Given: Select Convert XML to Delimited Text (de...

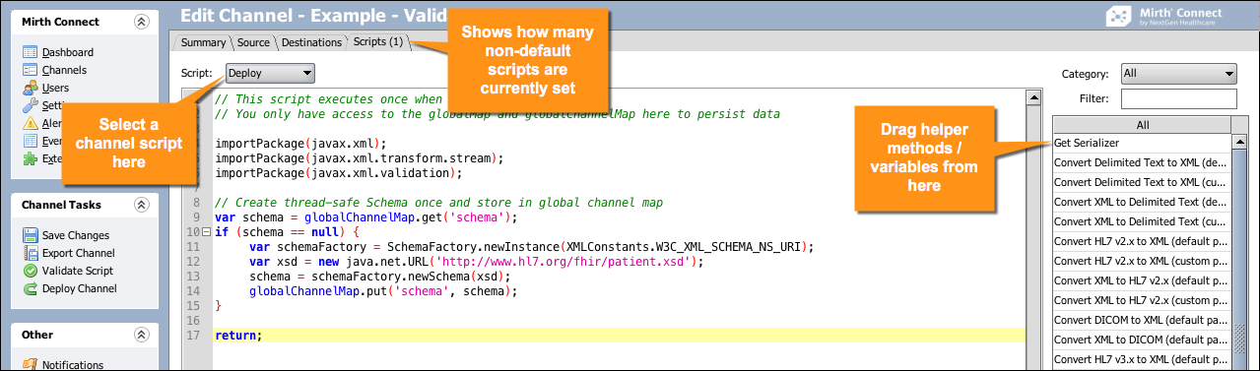Looking at the screenshot, I should 1142,202.
